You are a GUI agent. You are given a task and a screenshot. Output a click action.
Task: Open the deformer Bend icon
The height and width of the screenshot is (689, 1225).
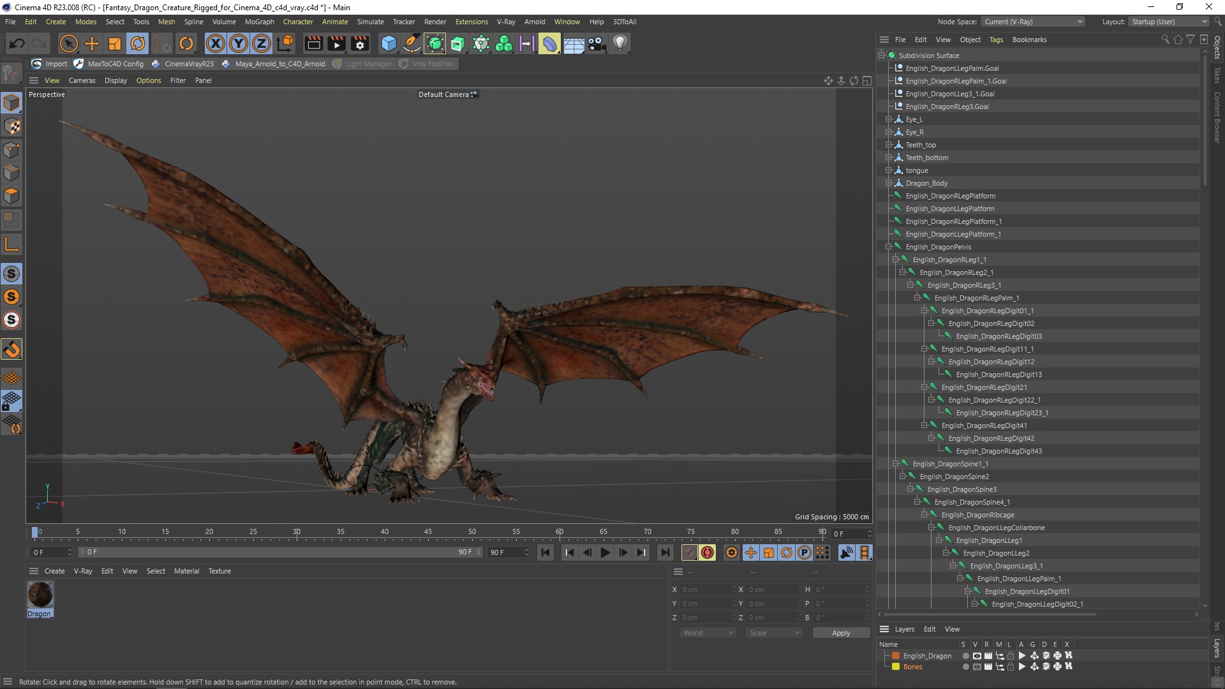click(x=549, y=43)
